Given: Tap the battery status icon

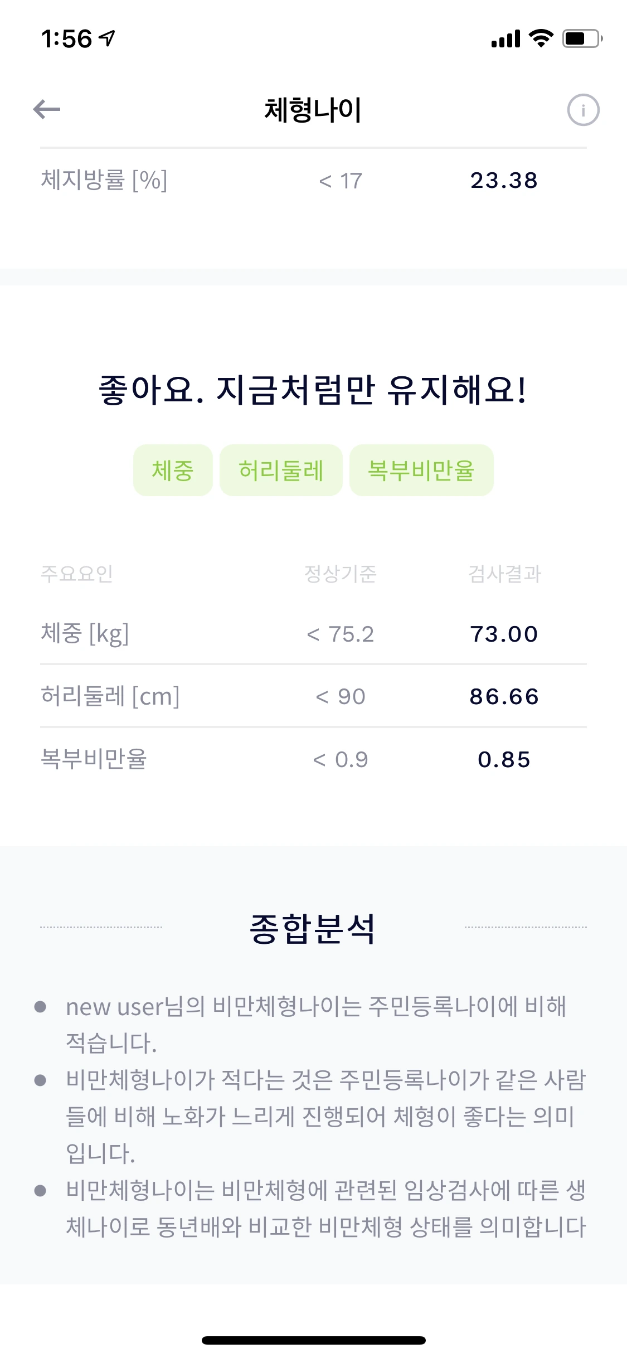Looking at the screenshot, I should pos(582,38).
